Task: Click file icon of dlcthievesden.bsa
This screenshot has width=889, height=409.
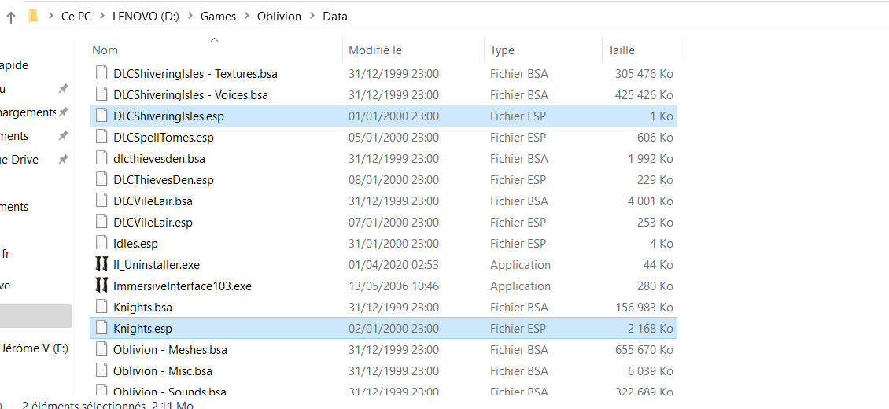Action: click(x=101, y=159)
